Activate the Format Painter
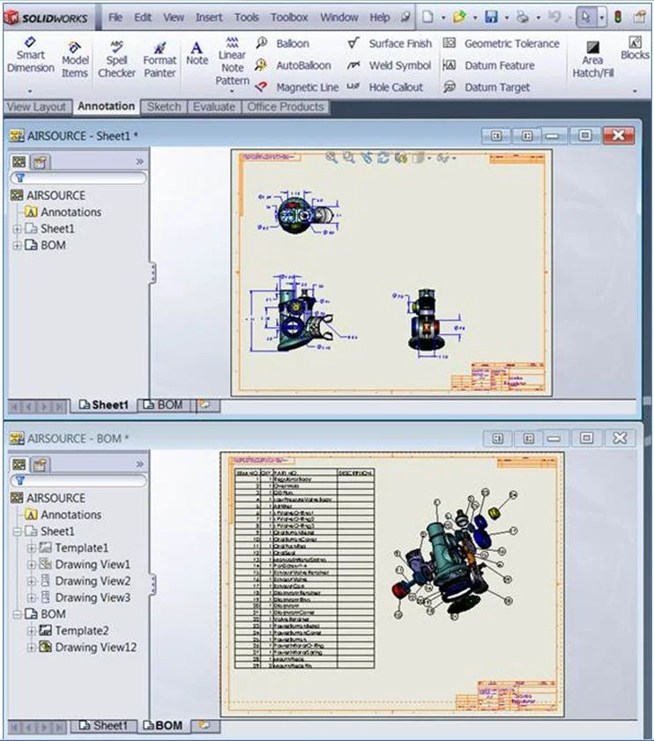The image size is (654, 741). (160, 61)
